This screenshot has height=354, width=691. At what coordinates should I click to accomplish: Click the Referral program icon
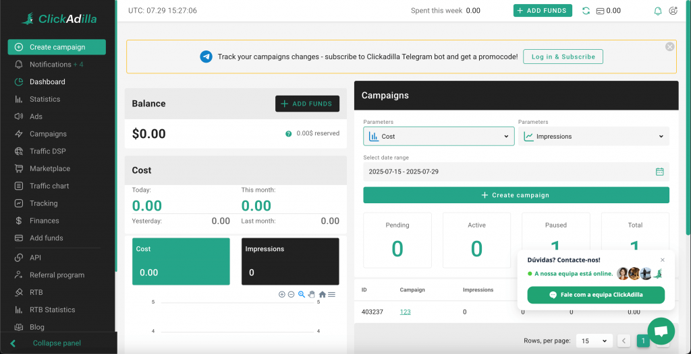[x=18, y=275]
